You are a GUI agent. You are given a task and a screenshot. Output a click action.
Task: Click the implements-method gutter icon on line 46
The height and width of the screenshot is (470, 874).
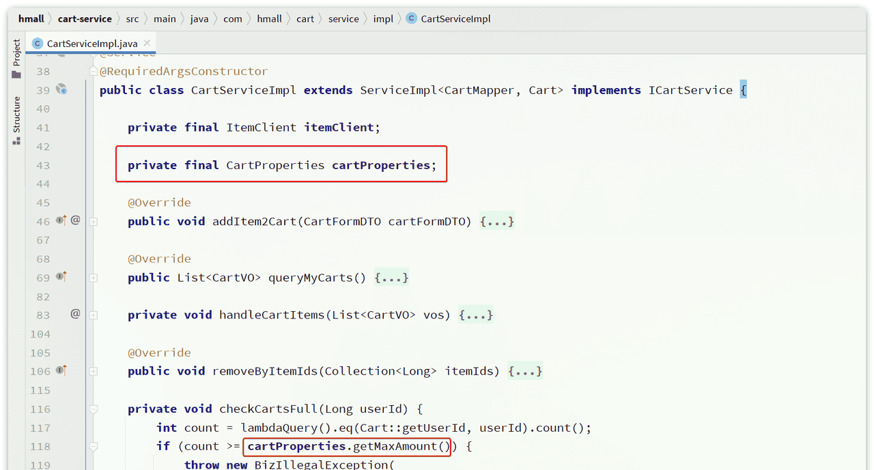(x=61, y=220)
